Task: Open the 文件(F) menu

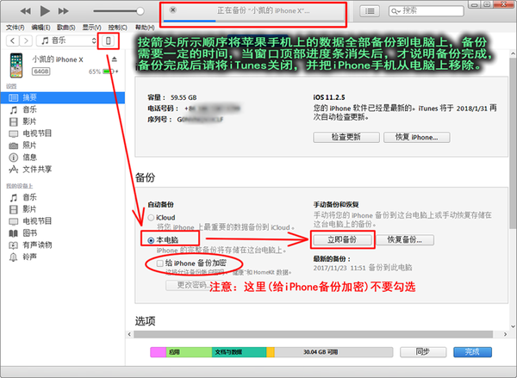Action: tap(16, 28)
